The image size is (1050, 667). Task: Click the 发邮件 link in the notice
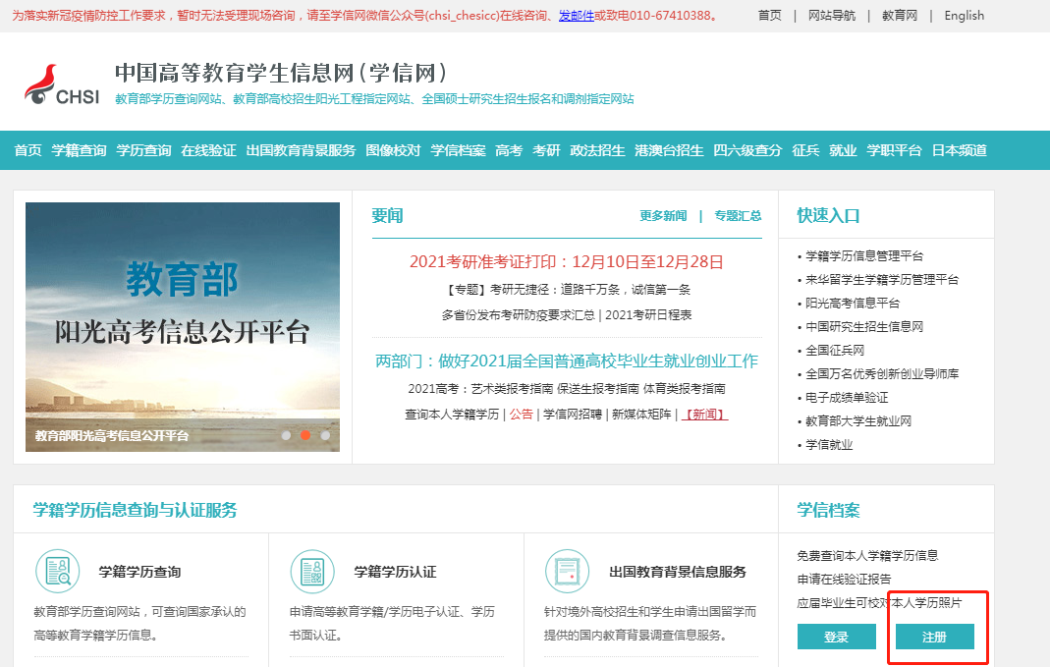click(577, 16)
